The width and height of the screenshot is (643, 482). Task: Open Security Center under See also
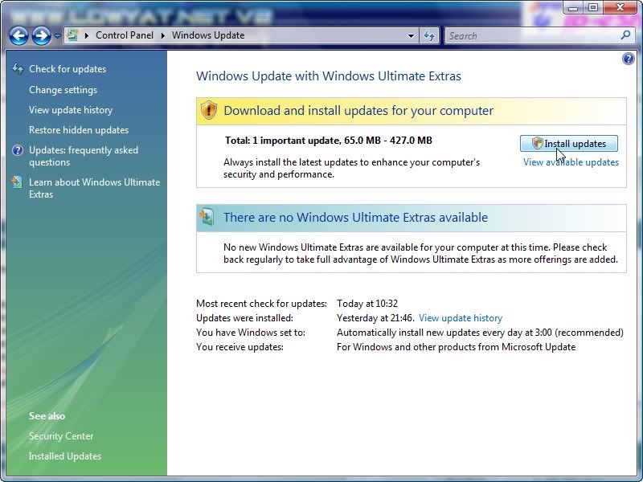(x=61, y=436)
